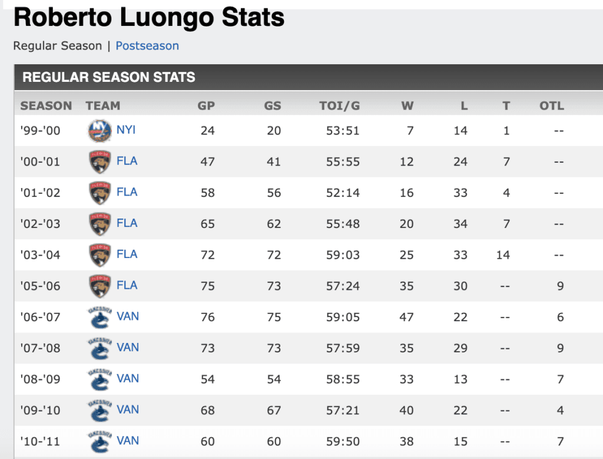This screenshot has width=603, height=459.
Task: Switch to the Postseason stats tab
Action: coord(147,45)
